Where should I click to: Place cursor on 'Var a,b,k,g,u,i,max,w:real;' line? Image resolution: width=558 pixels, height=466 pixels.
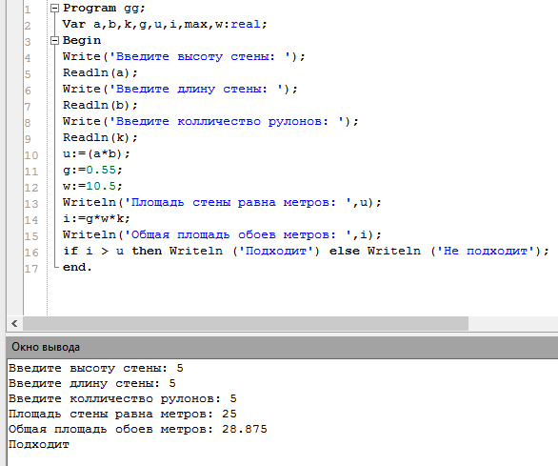click(165, 24)
